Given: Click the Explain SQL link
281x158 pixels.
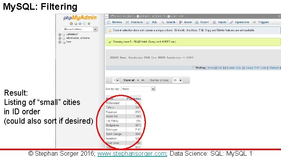Looking at the screenshot, I should tap(234, 68).
